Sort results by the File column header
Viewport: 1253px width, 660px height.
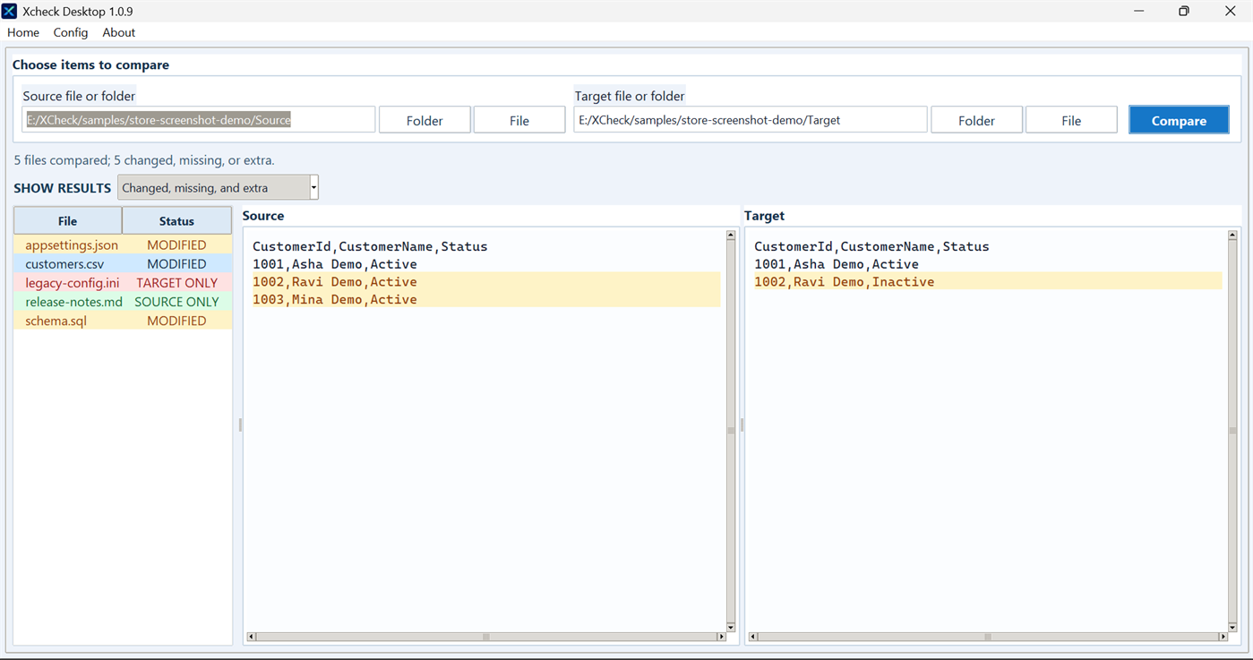tap(67, 221)
